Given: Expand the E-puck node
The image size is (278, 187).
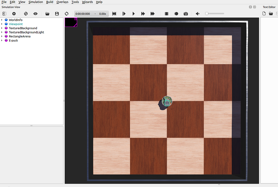Looking at the screenshot, I should (x=2, y=40).
